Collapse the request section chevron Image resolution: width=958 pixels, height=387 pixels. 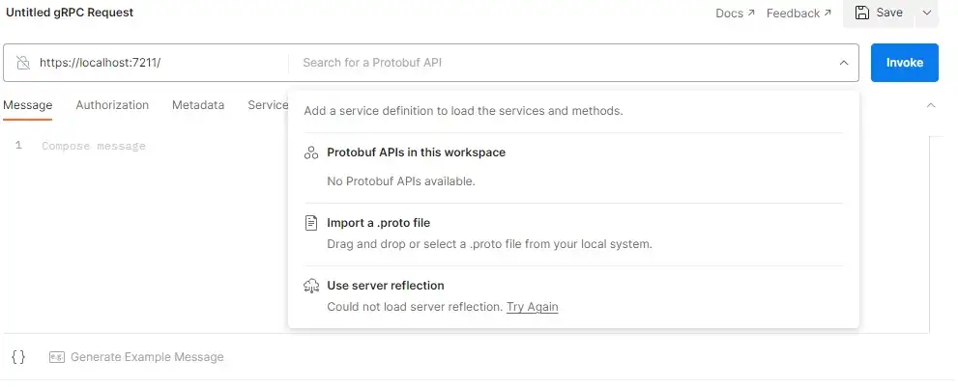coord(931,105)
